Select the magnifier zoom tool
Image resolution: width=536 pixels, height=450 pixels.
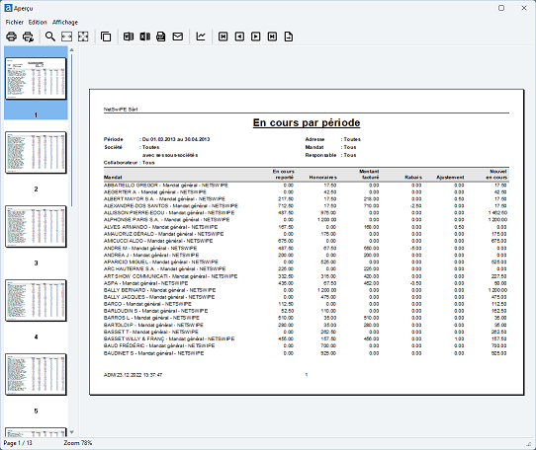pos(50,37)
